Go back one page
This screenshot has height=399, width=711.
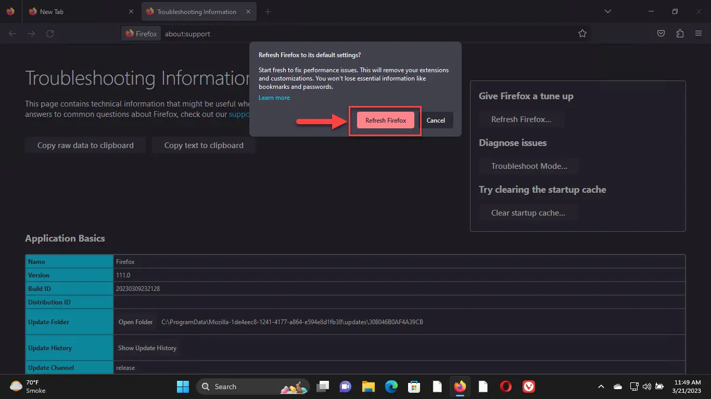[12, 34]
